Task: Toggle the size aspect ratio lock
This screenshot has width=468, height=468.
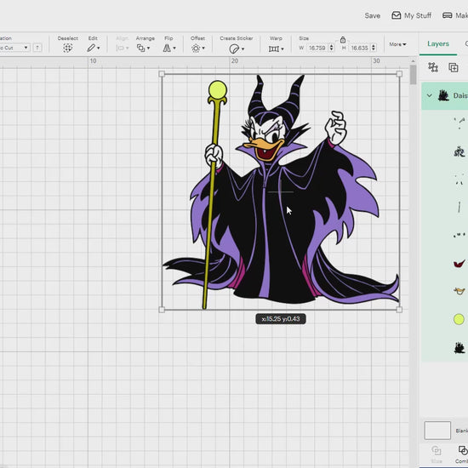Action: [x=343, y=39]
